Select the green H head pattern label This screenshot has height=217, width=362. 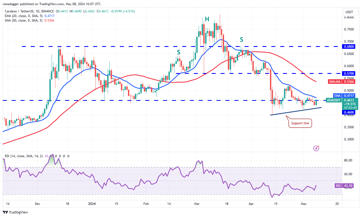[207, 19]
